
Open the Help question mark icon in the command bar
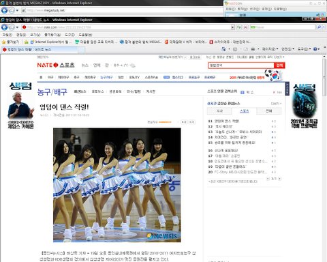tap(315, 49)
